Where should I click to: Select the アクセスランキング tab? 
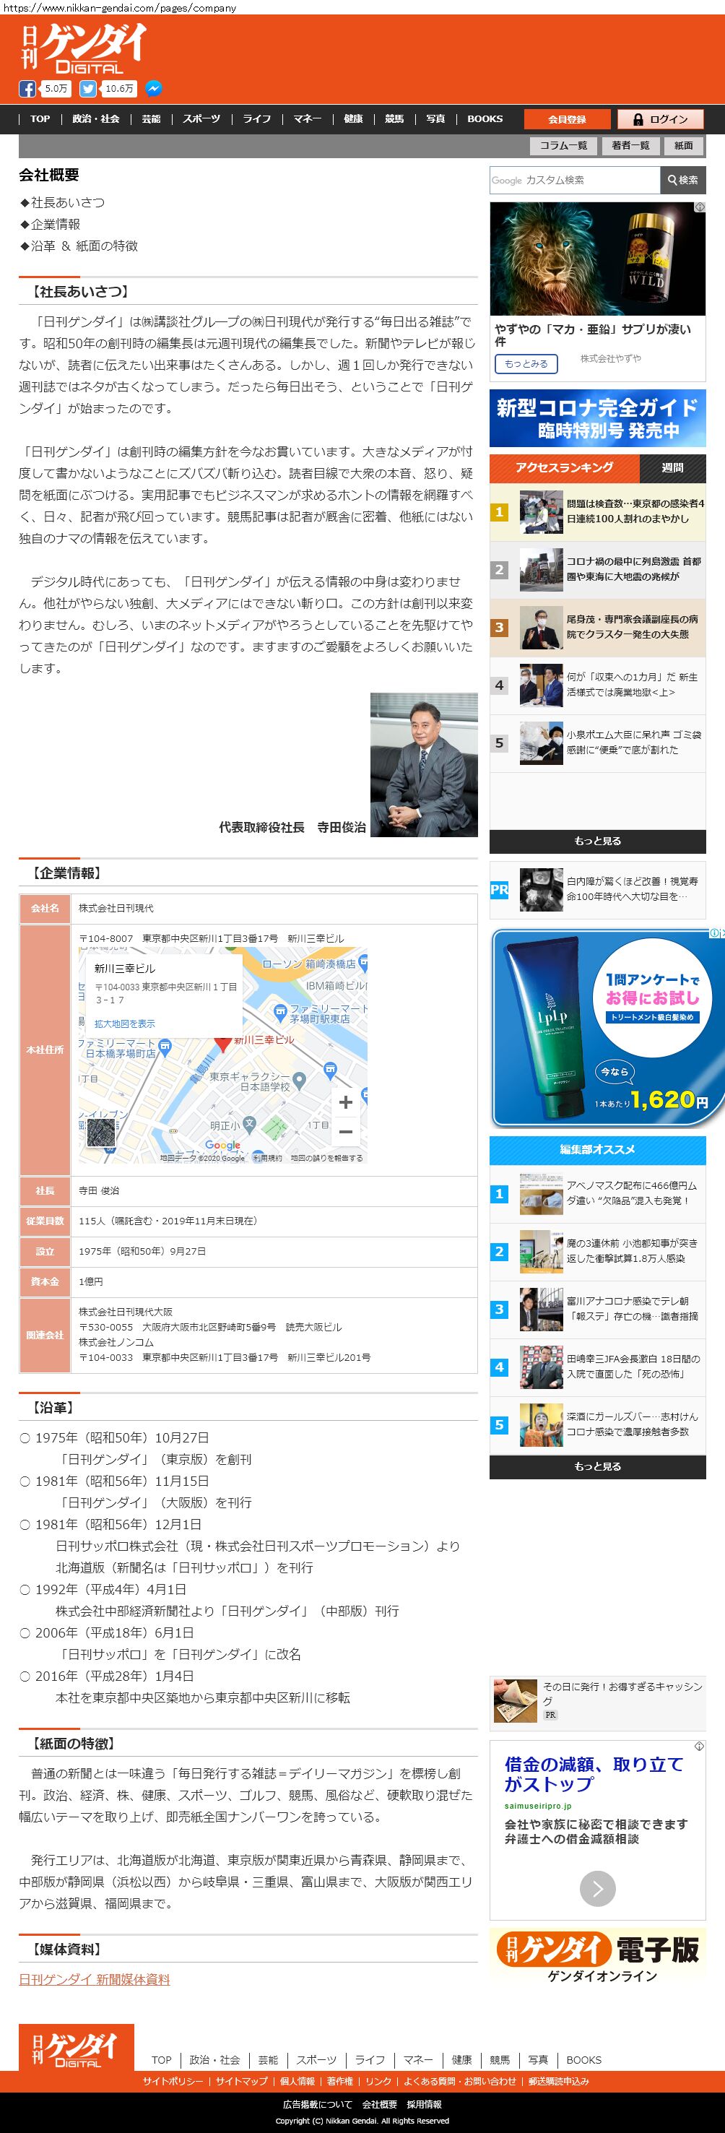pos(565,468)
